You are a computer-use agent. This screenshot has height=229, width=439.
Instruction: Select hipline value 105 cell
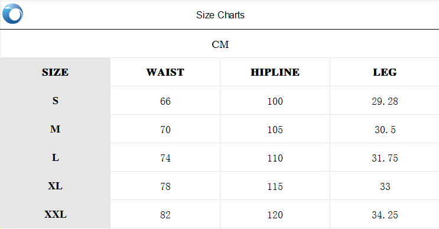click(x=275, y=130)
